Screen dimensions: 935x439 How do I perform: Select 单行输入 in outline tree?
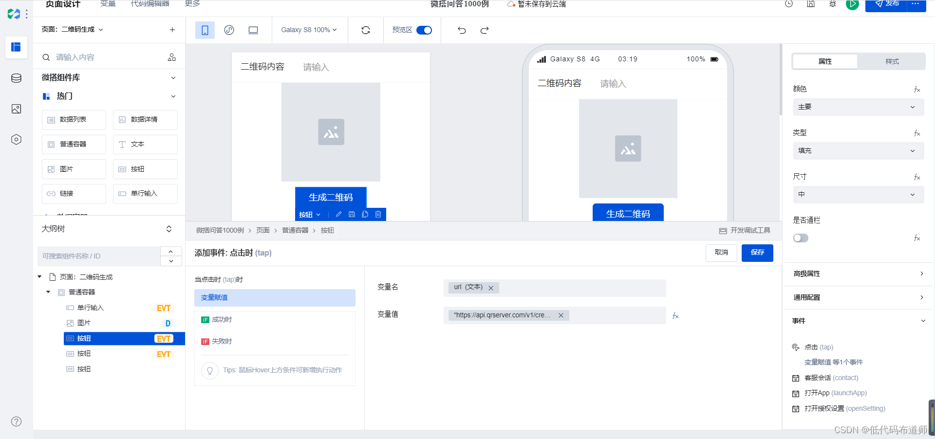(91, 308)
